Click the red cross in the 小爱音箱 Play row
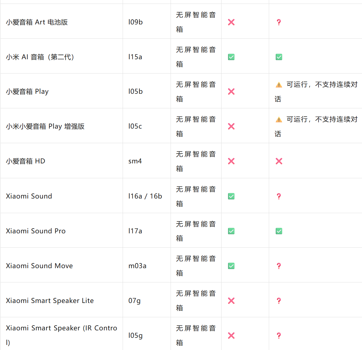Screen dimensions: 362x350 point(231,92)
